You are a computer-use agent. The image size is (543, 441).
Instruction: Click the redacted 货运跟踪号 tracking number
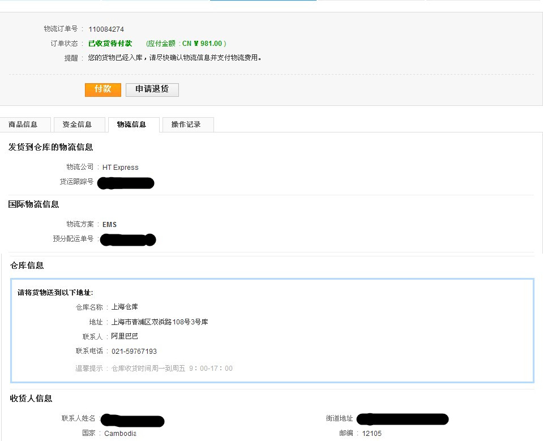point(126,182)
